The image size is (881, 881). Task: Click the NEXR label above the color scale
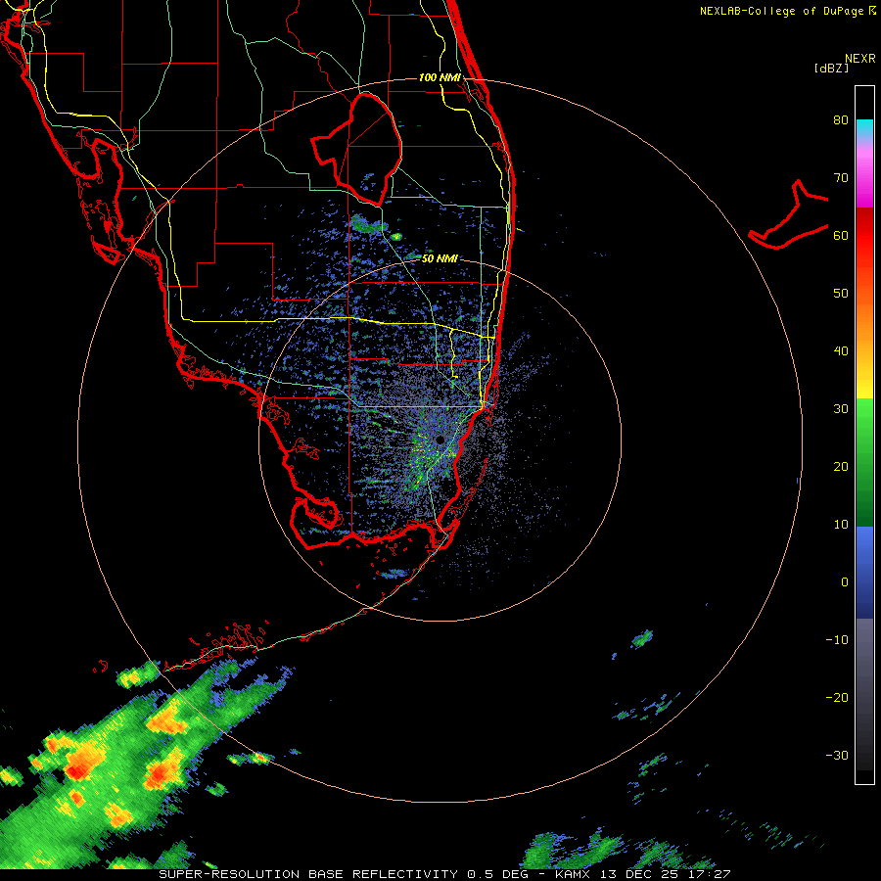(x=859, y=59)
